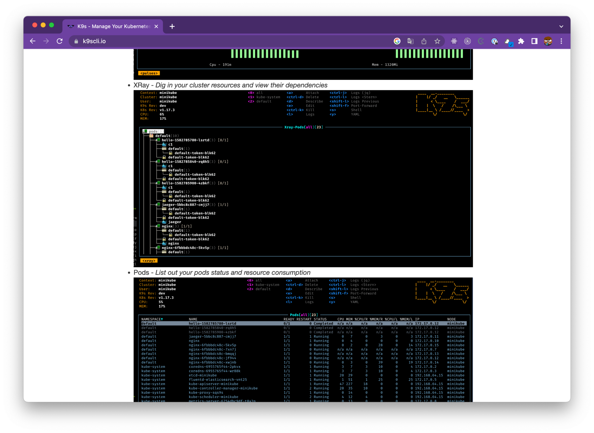Click the "Pods - List out your pods status" heading

(222, 272)
